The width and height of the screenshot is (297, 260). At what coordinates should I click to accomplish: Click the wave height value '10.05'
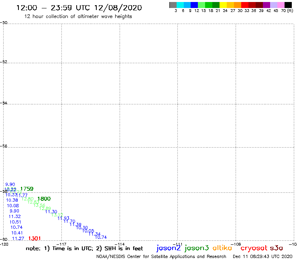(88, 231)
